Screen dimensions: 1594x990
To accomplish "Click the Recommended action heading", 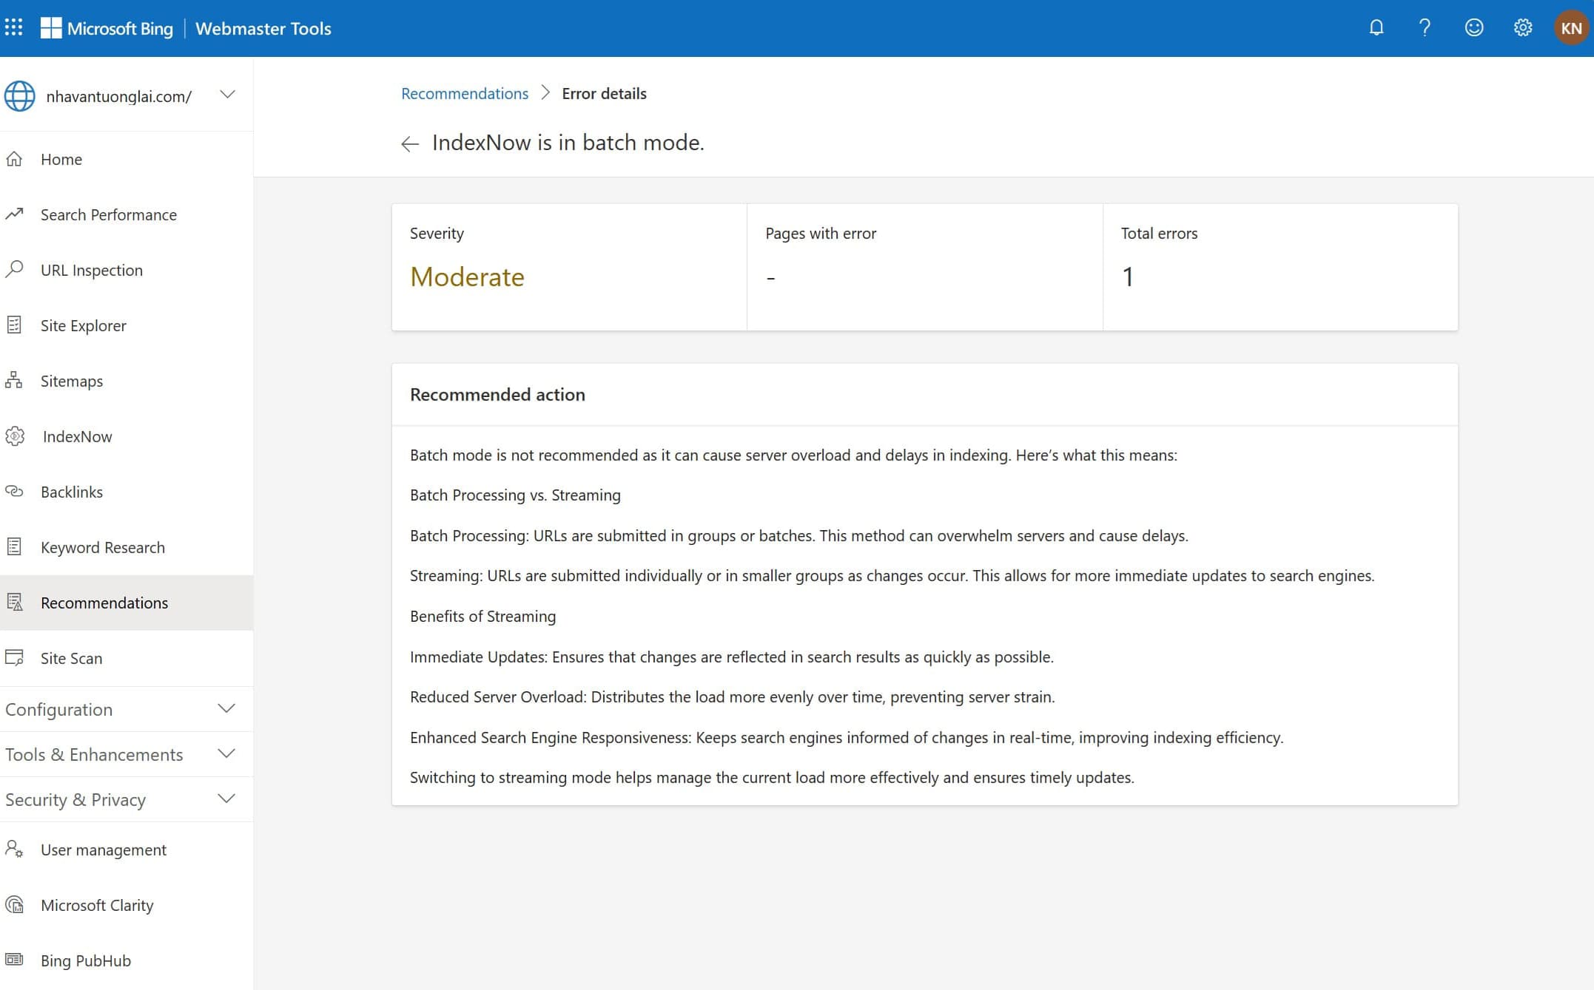I will tap(497, 394).
